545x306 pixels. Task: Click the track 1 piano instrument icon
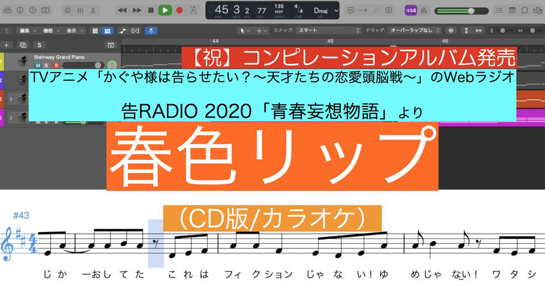coord(23,61)
